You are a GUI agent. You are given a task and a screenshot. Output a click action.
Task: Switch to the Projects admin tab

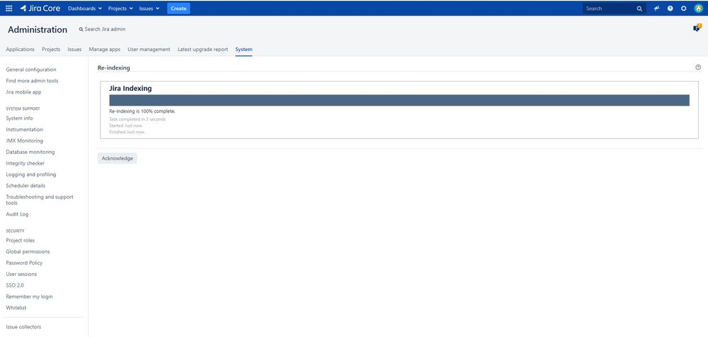tap(51, 49)
